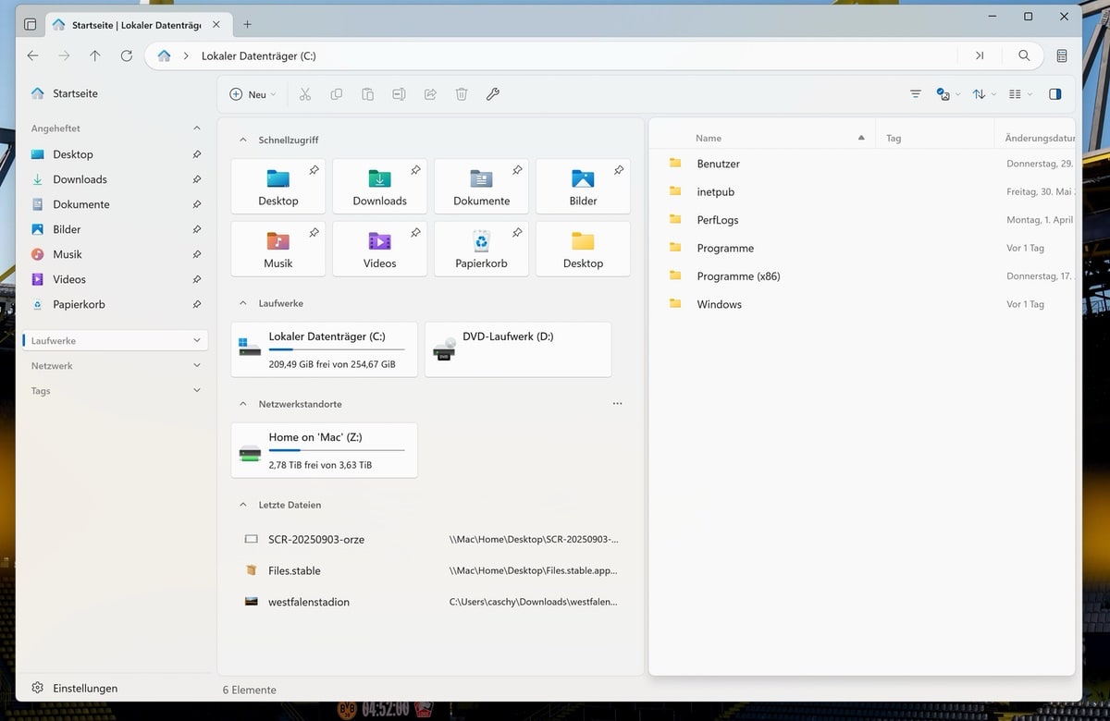The width and height of the screenshot is (1110, 721).
Task: Click the scissors Cut icon in toolbar
Action: click(x=305, y=94)
